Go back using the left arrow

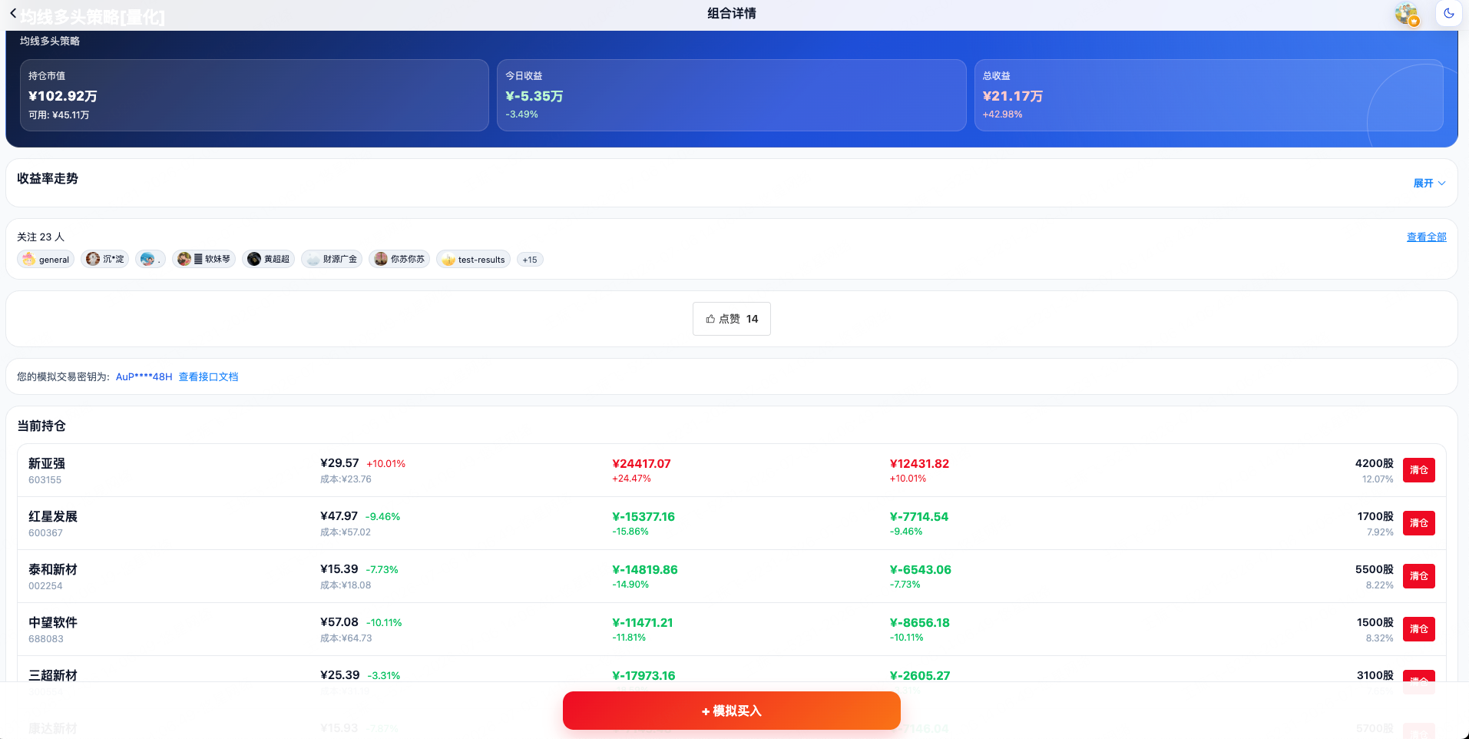pos(13,13)
